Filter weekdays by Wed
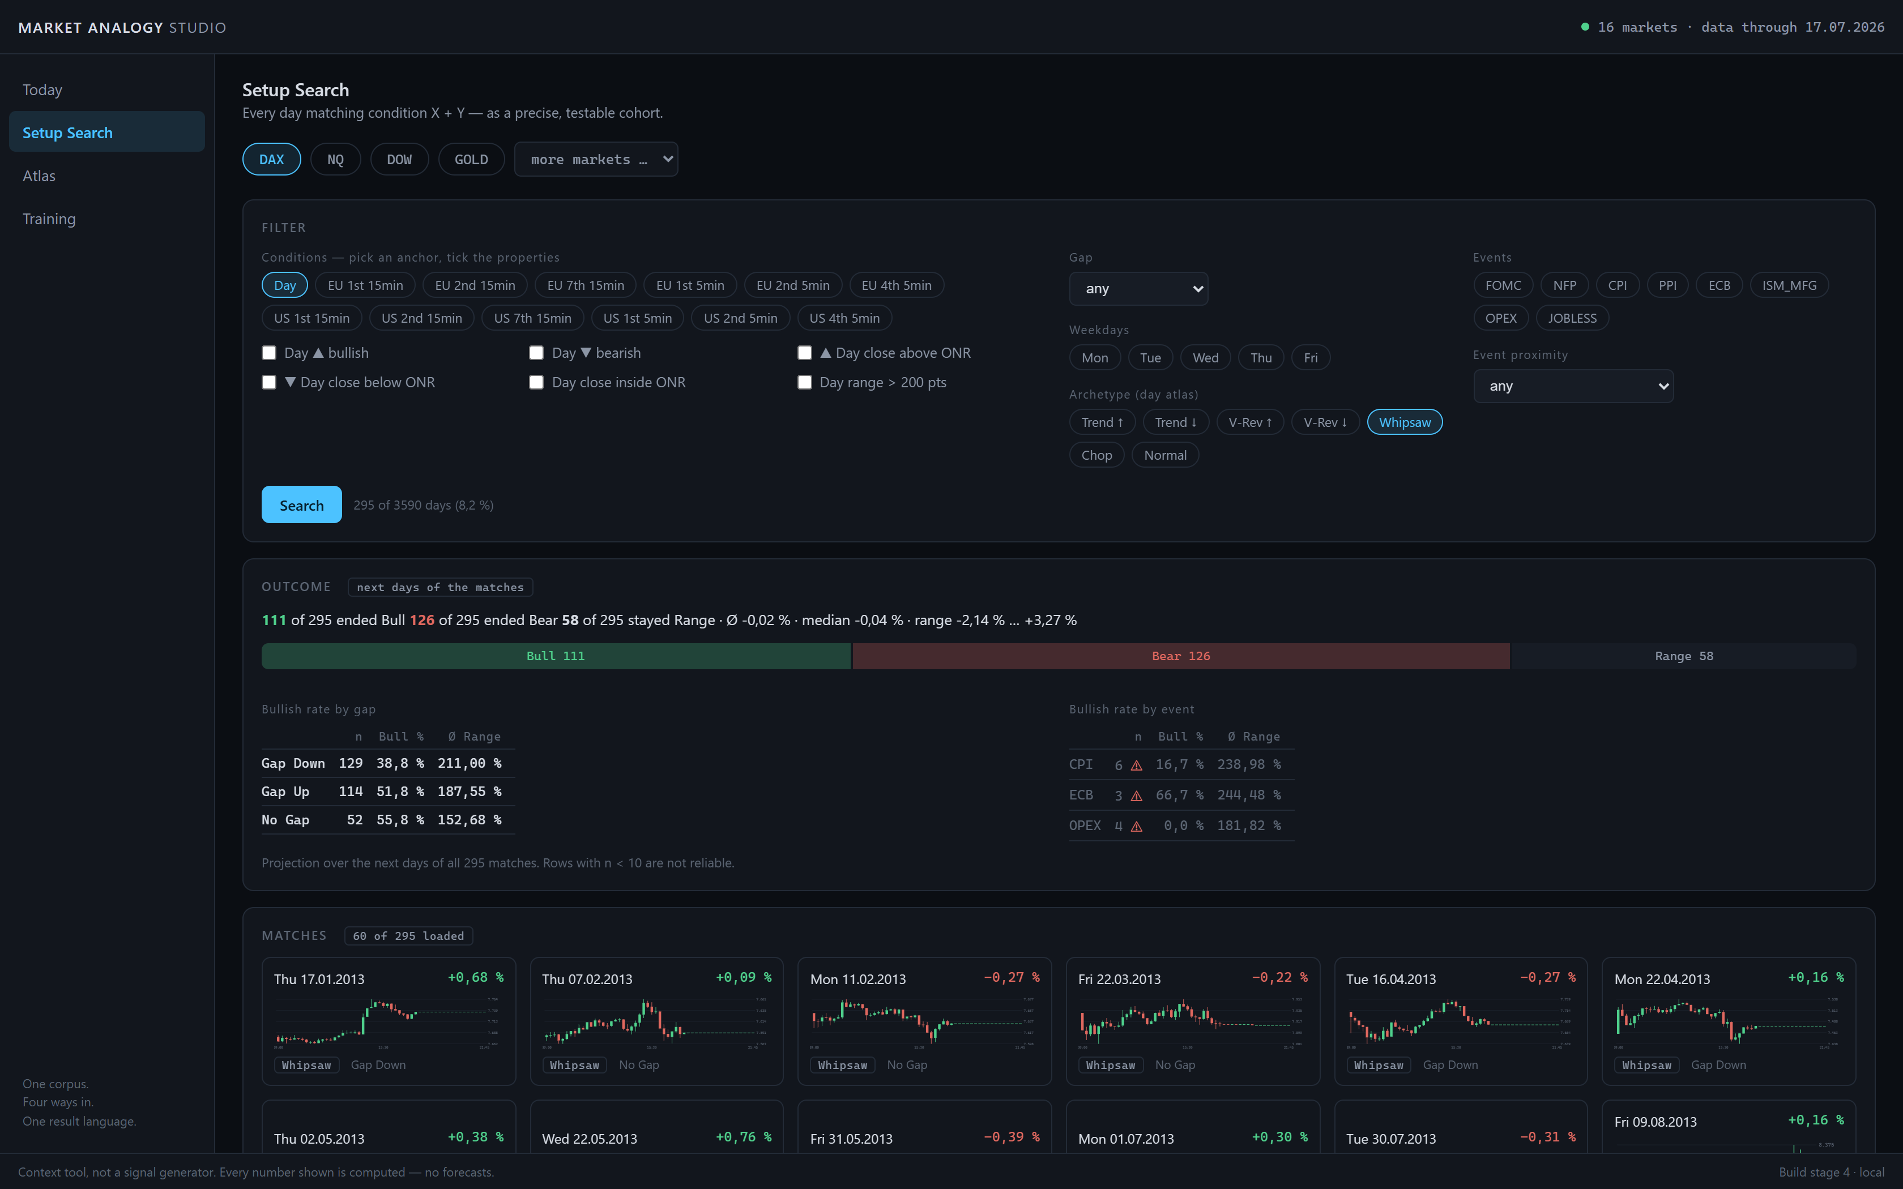This screenshot has width=1903, height=1189. tap(1205, 358)
